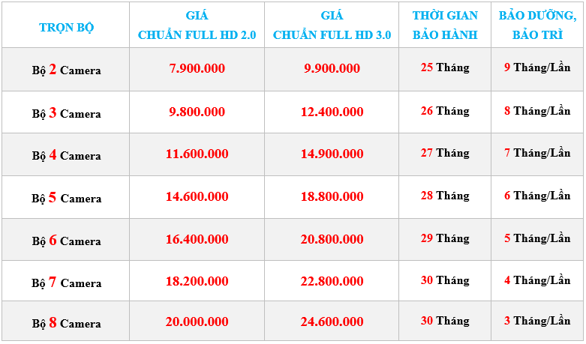Select the Bộ 8 Camera row label
This screenshot has width=586, height=344.
pos(66,323)
